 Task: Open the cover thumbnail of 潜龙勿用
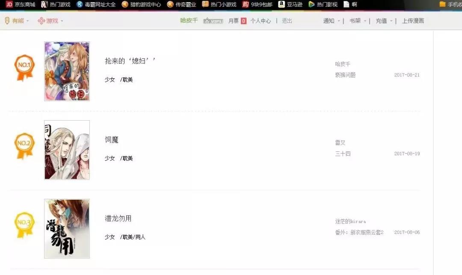pyautogui.click(x=67, y=229)
